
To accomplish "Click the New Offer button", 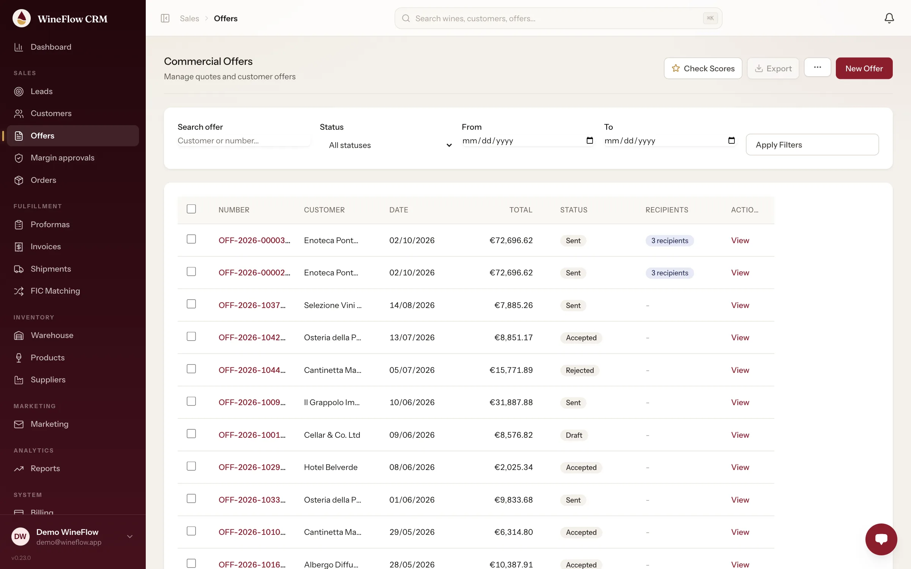I will point(864,68).
